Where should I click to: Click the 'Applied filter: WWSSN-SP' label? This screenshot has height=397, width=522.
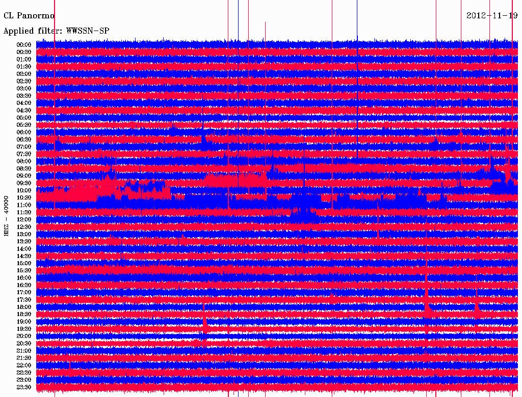[x=56, y=31]
